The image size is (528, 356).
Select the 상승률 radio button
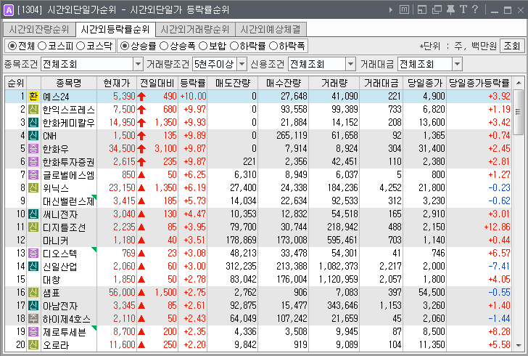point(125,46)
